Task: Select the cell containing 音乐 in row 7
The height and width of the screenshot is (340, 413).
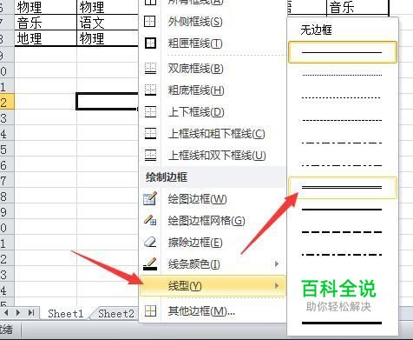Action: (x=46, y=23)
